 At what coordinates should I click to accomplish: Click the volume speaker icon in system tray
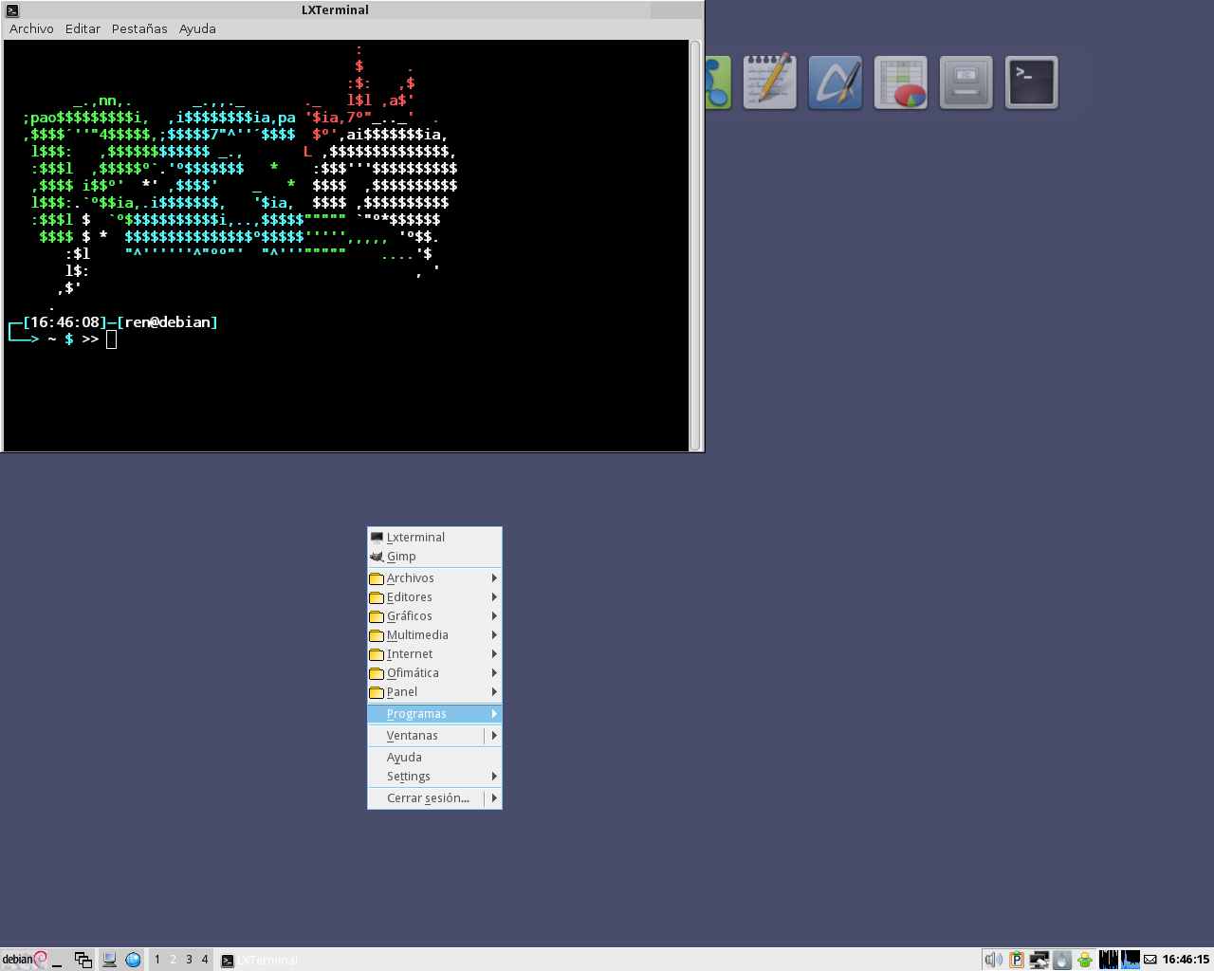pos(993,960)
